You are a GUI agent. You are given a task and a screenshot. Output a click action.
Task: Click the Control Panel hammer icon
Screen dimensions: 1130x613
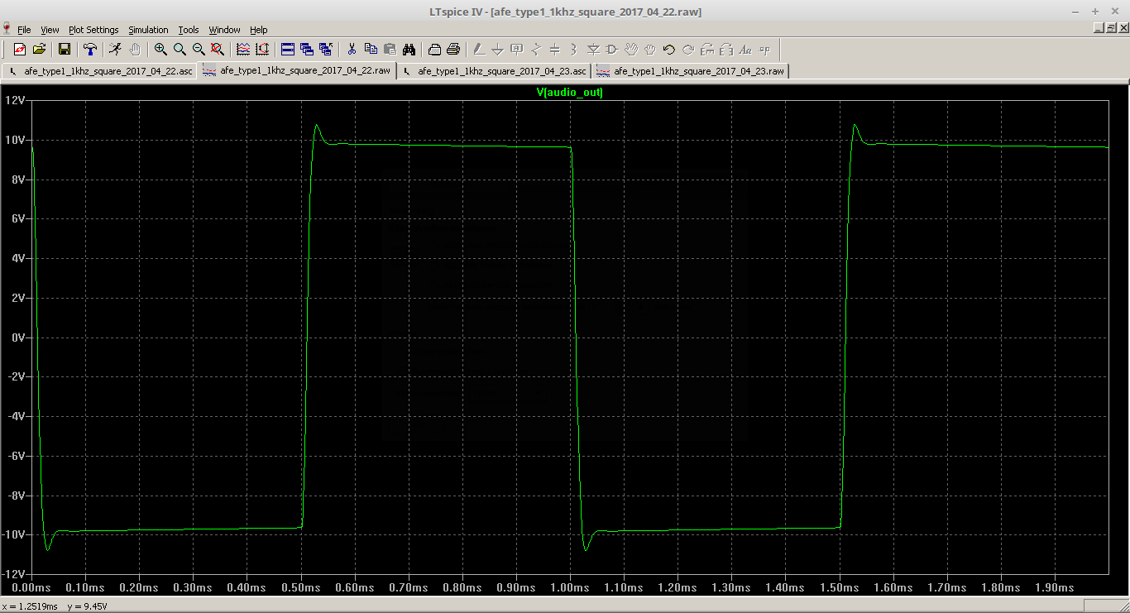(x=90, y=50)
